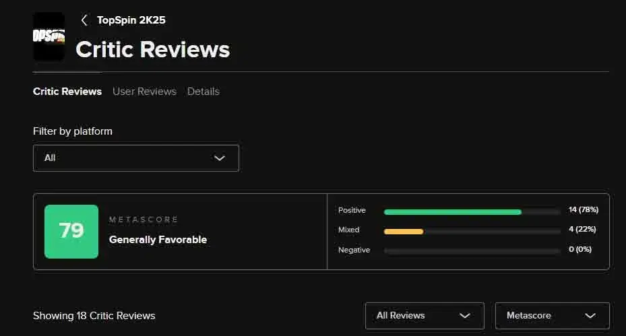
Task: Open the Filter by platform dropdown
Action: pos(136,158)
